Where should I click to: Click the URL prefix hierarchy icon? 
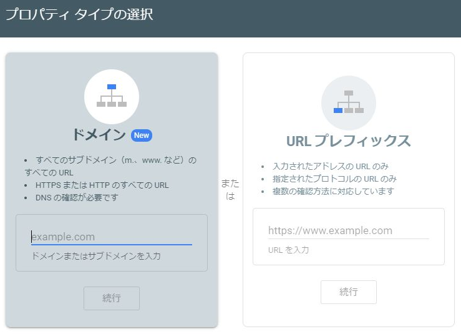pyautogui.click(x=348, y=102)
